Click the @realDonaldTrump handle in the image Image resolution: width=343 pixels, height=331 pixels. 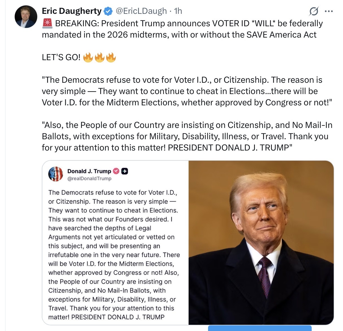(x=89, y=178)
